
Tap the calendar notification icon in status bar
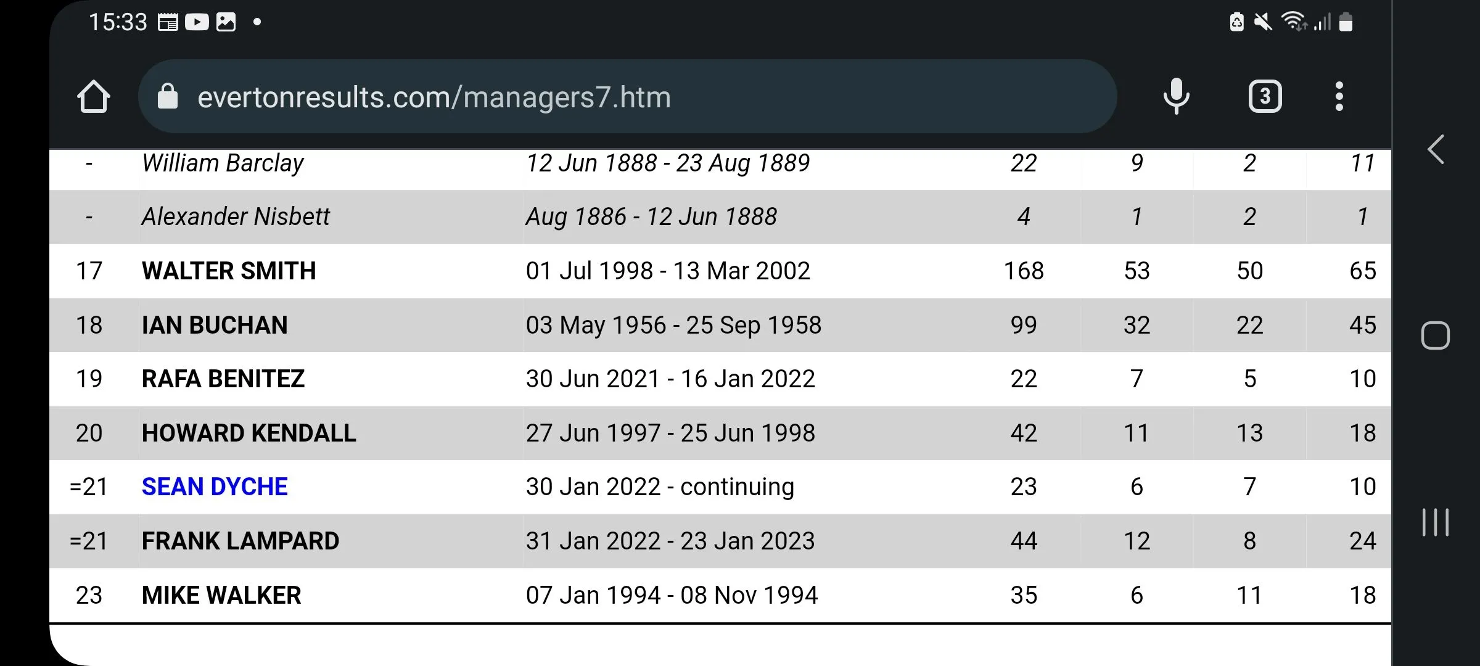tap(168, 23)
